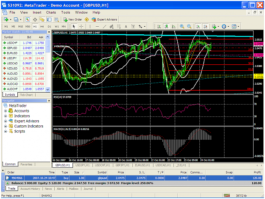Viewport: 265px width, 199px height.
Task: Toggle the Market Watch window icon
Action: 28,19
